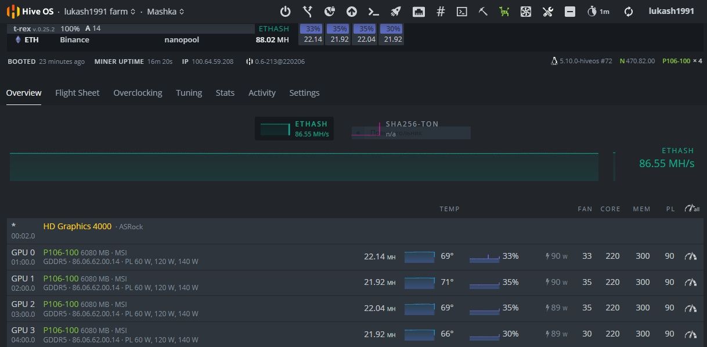
Task: Click the globe icon in the toolbar
Action: pos(330,12)
